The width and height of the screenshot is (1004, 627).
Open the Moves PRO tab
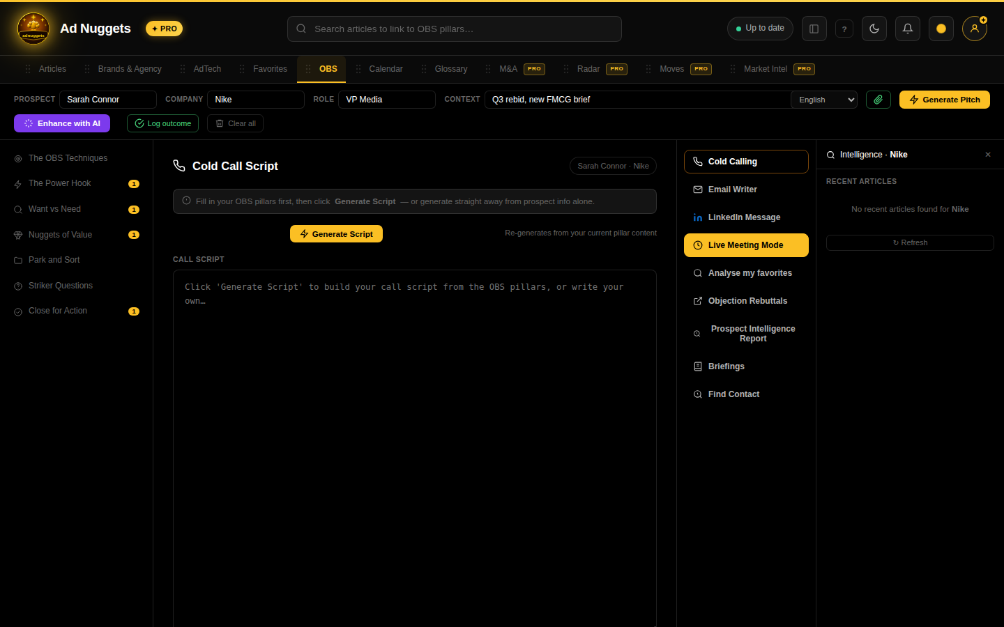click(x=678, y=69)
